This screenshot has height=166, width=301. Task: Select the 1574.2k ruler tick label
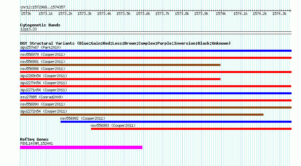point(260,14)
